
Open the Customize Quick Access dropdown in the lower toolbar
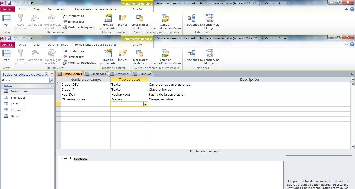coord(31,38)
